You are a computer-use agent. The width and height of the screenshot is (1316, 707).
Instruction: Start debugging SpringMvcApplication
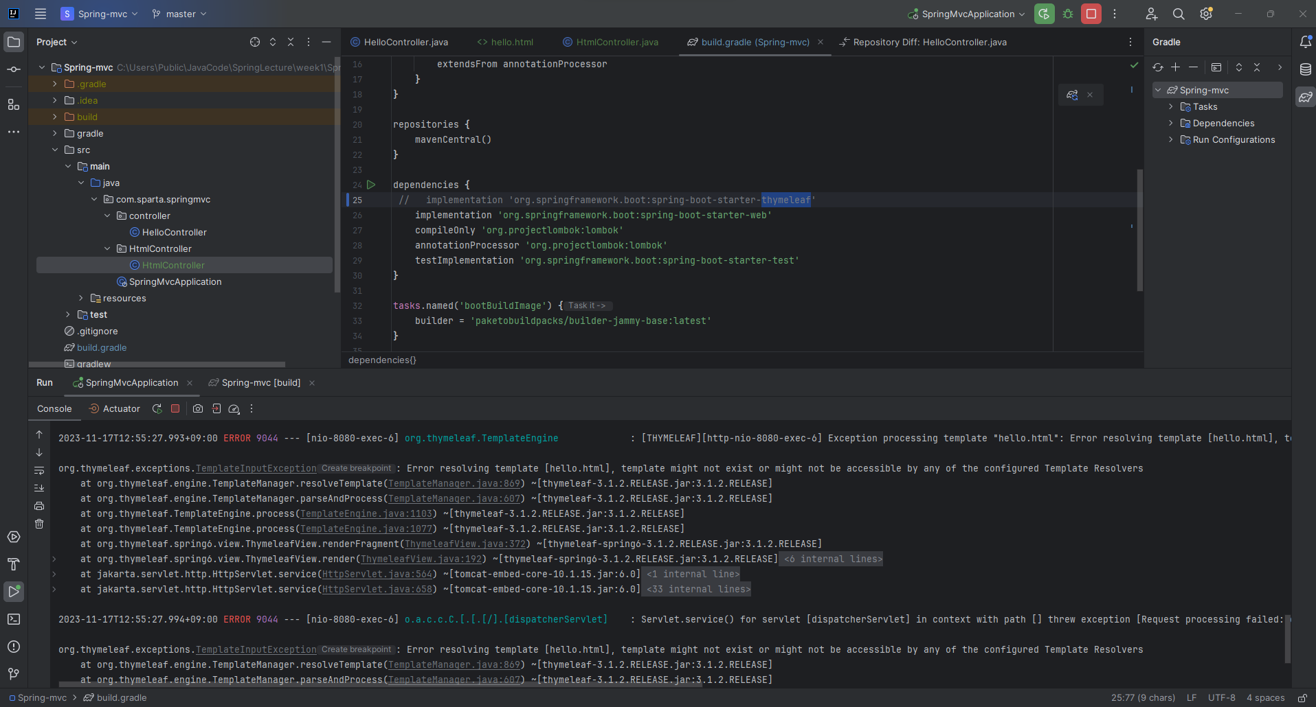1068,14
